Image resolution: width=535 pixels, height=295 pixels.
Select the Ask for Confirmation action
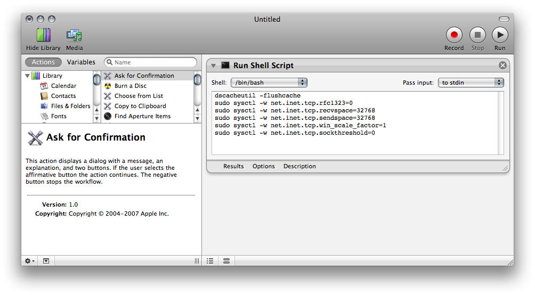point(148,76)
